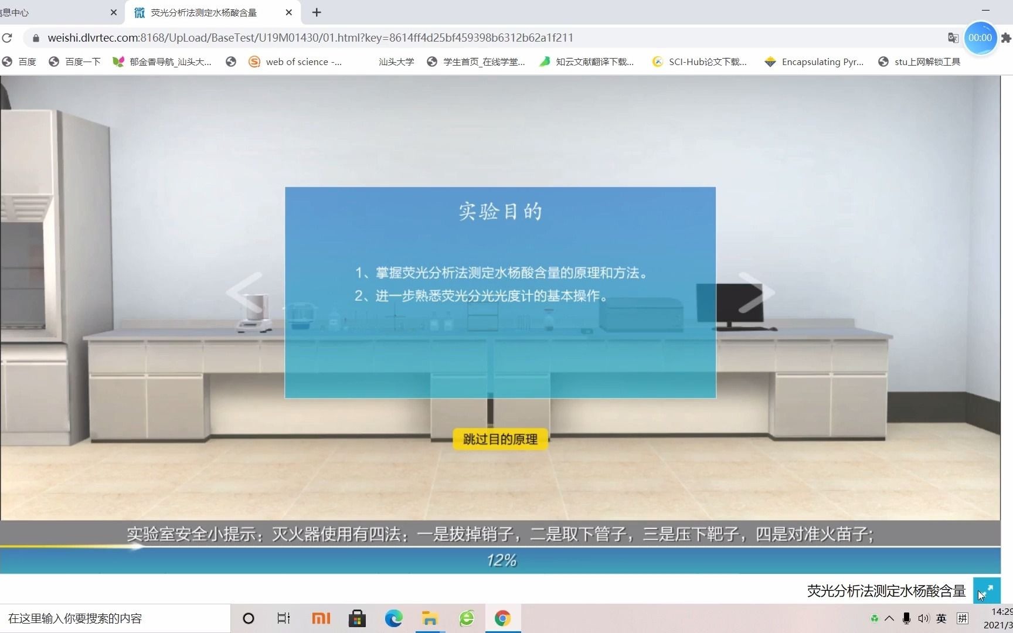Mute the system volume in the tray
Viewport: 1013px width, 633px height.
pos(924,618)
